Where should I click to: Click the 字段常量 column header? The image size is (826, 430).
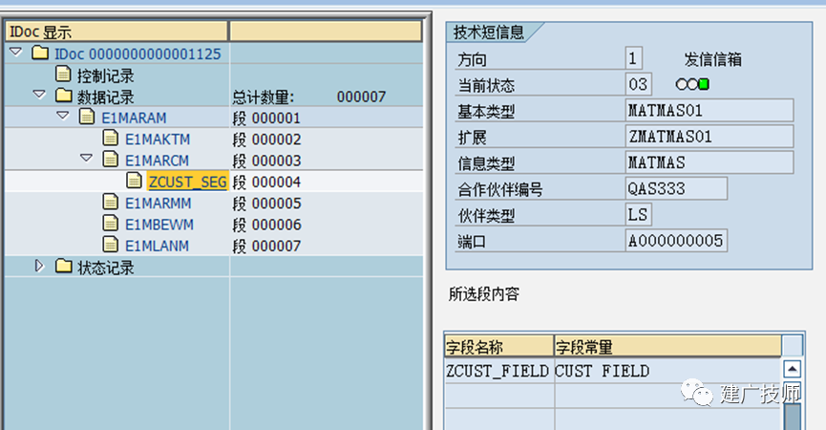coord(668,347)
